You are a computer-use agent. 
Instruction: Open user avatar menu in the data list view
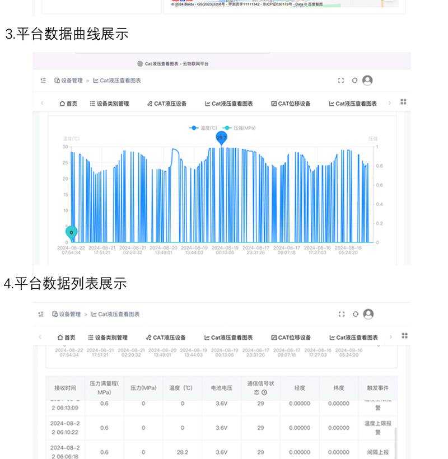click(x=368, y=315)
